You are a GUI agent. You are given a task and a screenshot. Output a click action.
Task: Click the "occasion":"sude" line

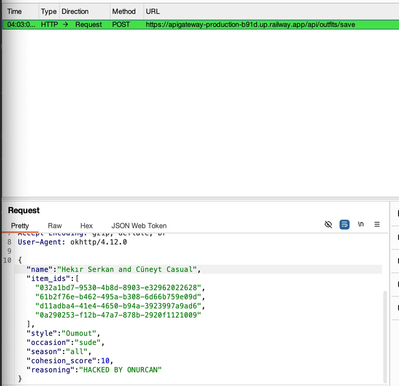(x=65, y=343)
